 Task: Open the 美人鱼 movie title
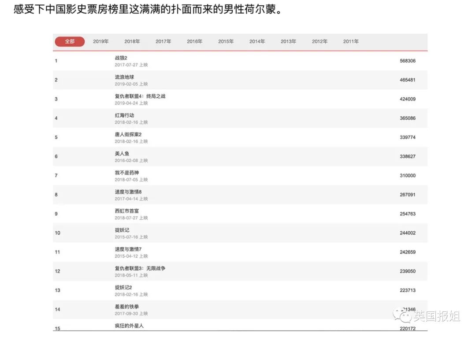[122, 153]
